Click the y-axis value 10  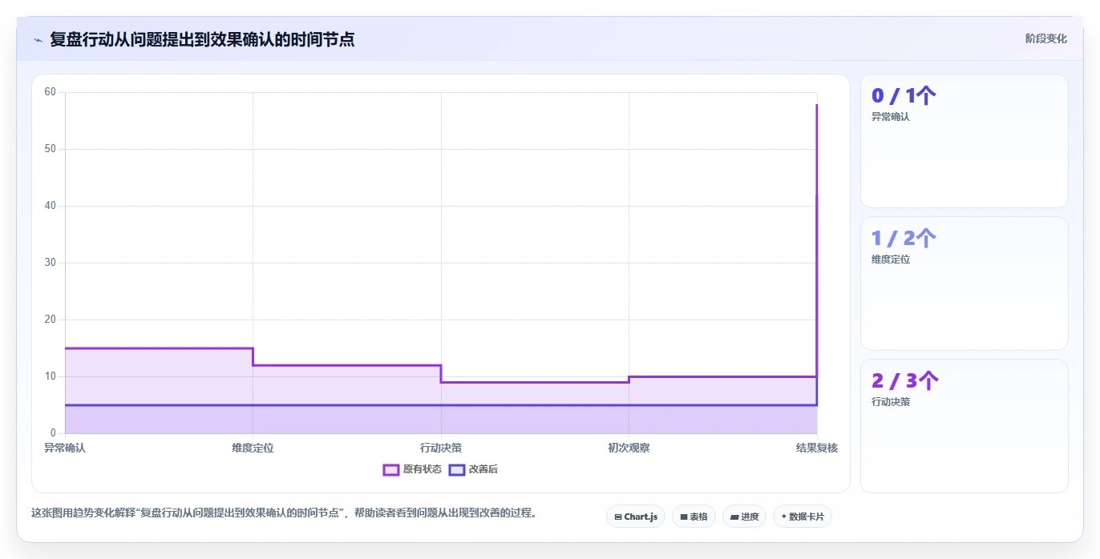click(51, 376)
